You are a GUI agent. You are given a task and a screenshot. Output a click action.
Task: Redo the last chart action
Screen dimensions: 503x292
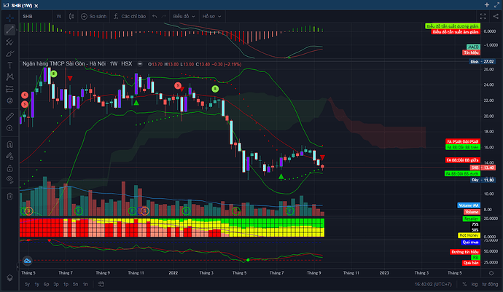(x=163, y=16)
